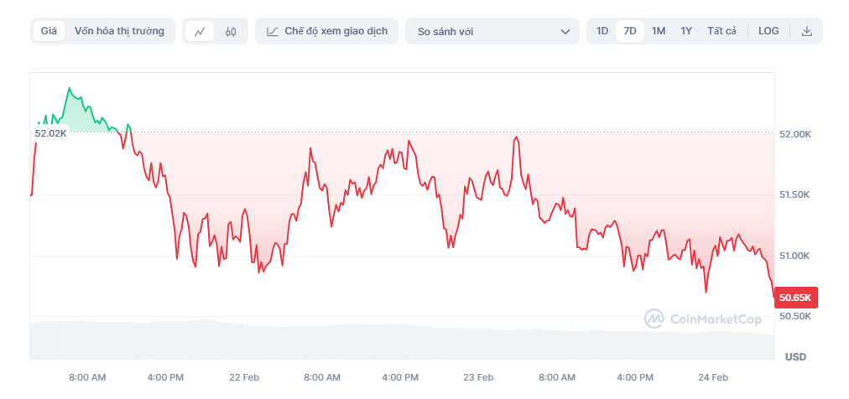Click the volume bars area

(403, 339)
